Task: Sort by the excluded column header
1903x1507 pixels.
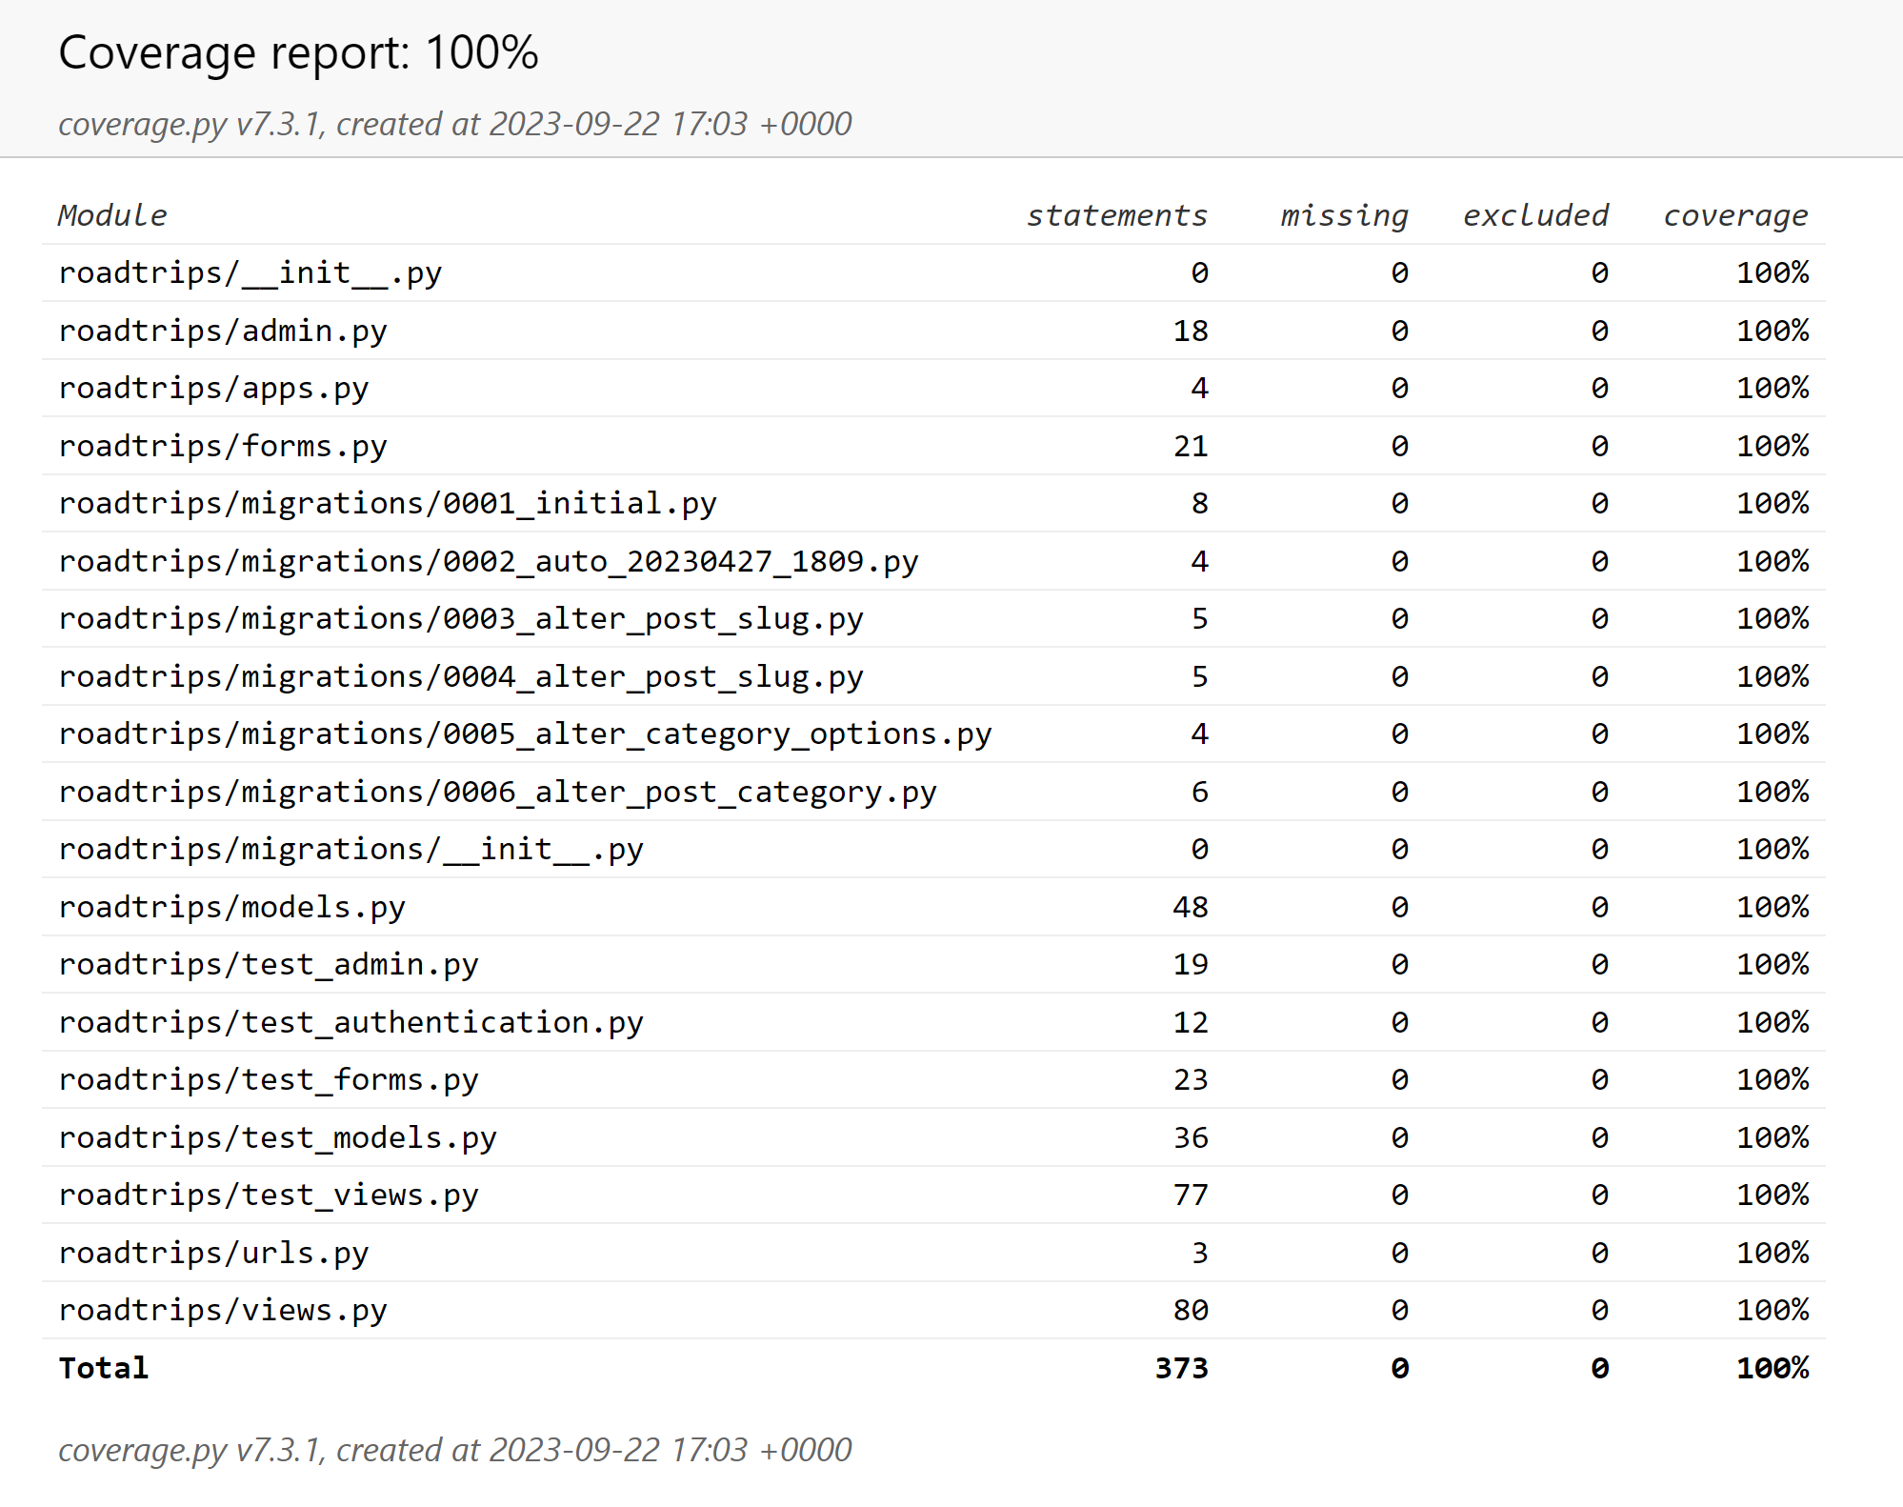Action: [1535, 215]
